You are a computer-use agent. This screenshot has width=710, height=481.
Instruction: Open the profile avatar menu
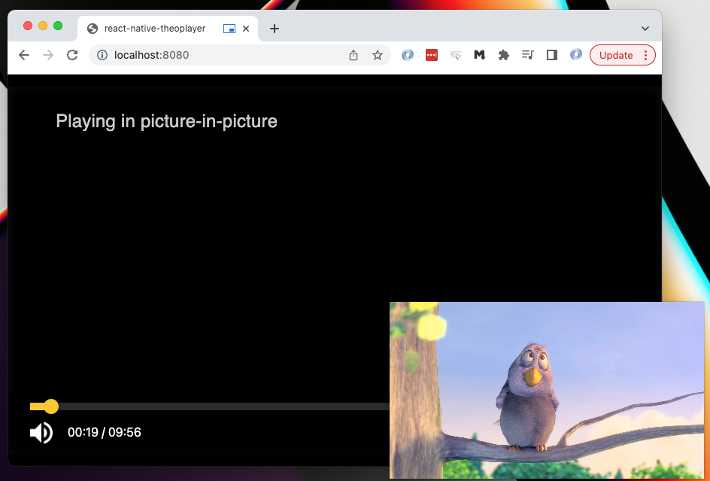pyautogui.click(x=576, y=55)
